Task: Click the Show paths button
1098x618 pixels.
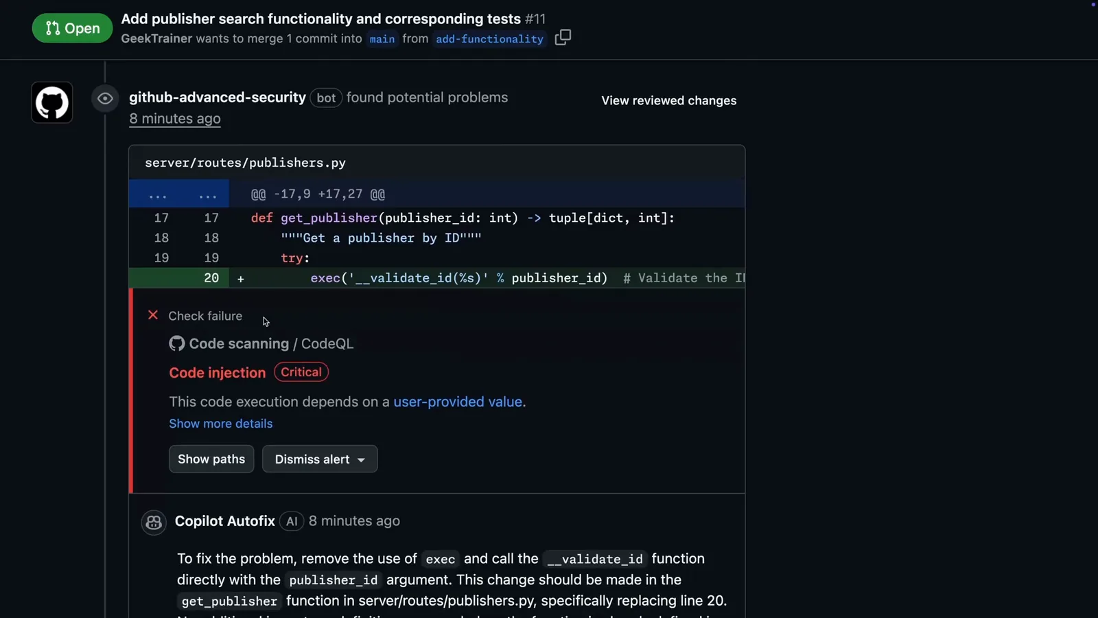Action: pyautogui.click(x=211, y=459)
